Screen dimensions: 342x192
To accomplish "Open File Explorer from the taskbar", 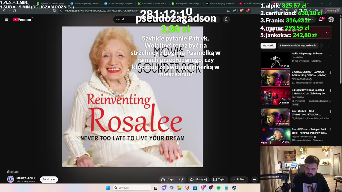I will [x=179, y=188].
